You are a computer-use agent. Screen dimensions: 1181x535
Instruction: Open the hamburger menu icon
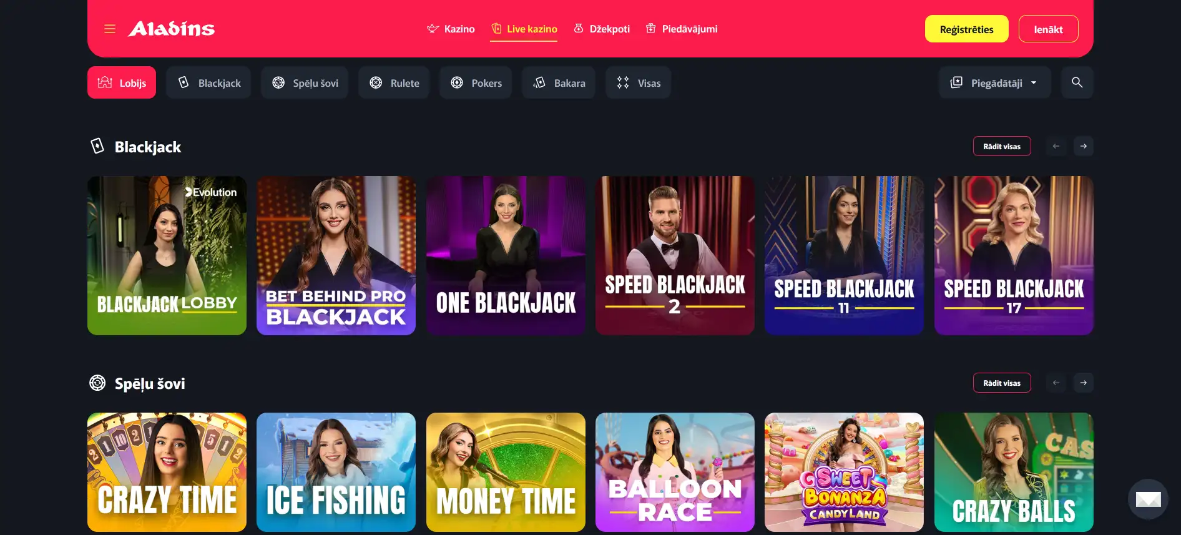[110, 29]
